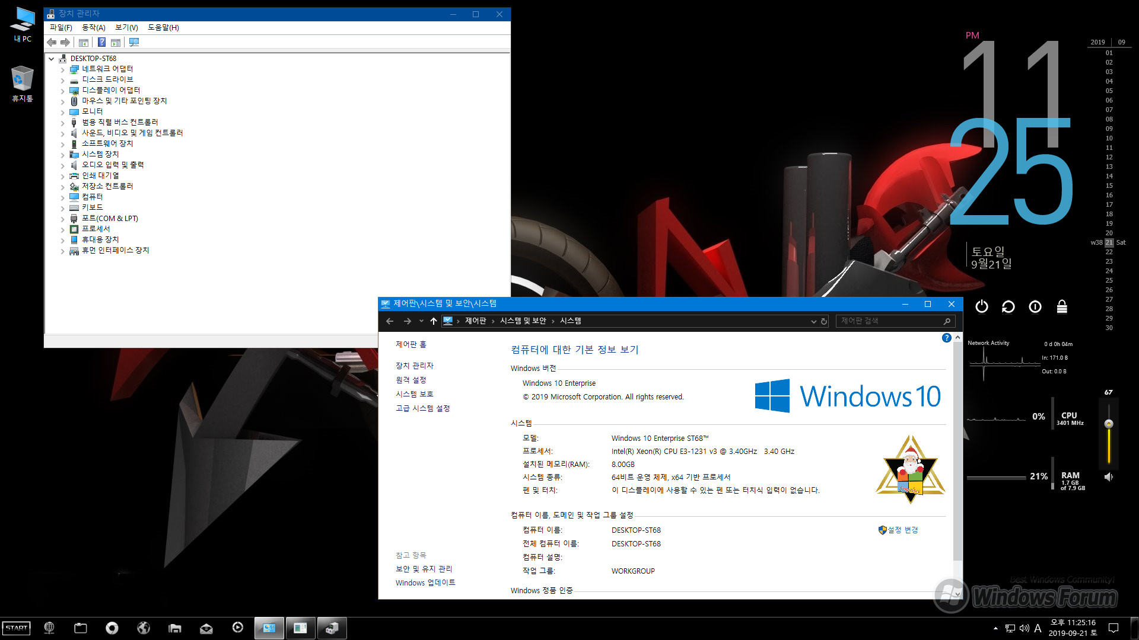The height and width of the screenshot is (640, 1139).
Task: Click the network icon in system tray
Action: coord(1010,628)
